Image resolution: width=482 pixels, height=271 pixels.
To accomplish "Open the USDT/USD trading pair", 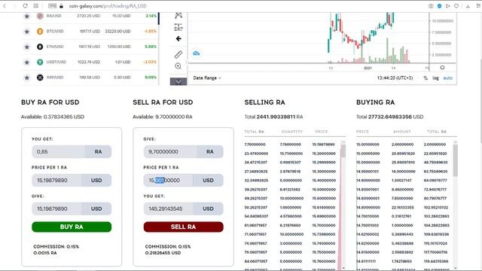I will point(90,62).
